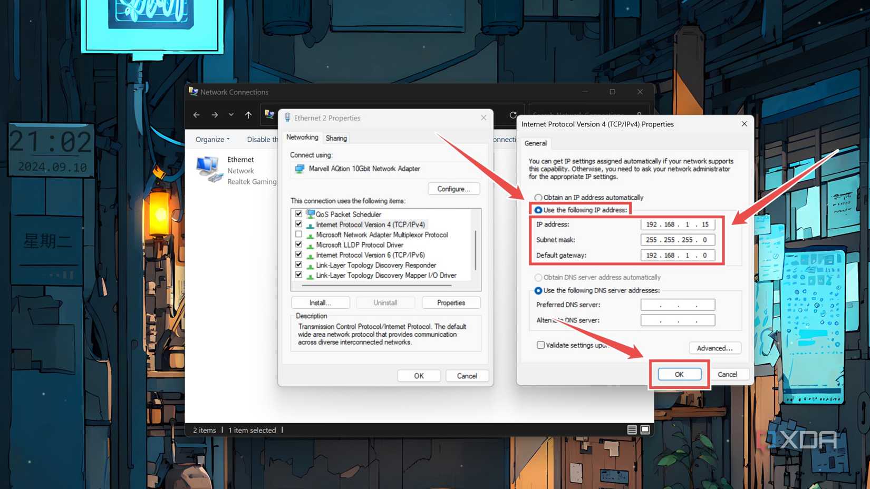Select the Ethernet adapter icon

pos(209,170)
